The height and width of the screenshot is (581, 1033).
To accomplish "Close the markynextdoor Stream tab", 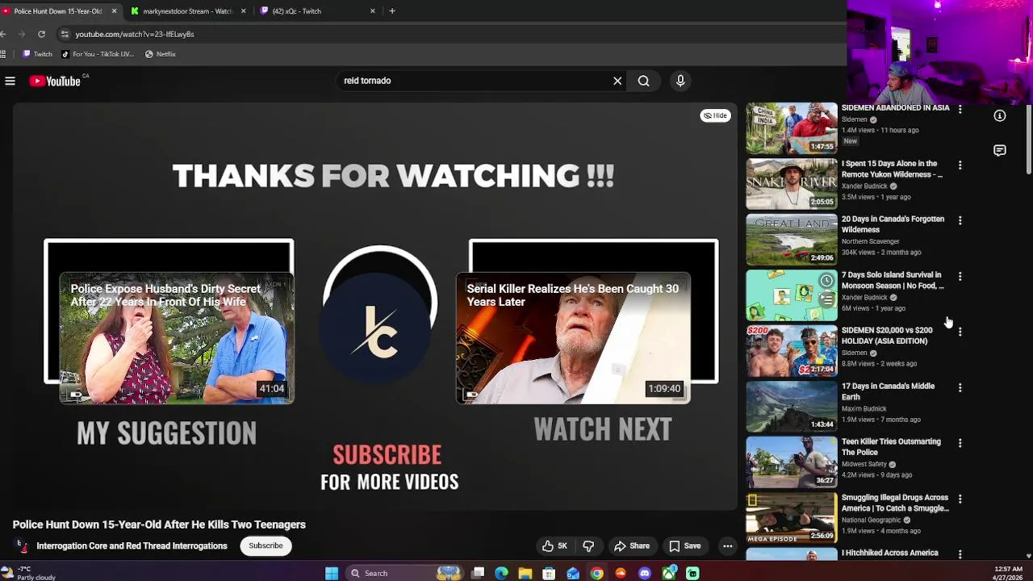I will [243, 11].
